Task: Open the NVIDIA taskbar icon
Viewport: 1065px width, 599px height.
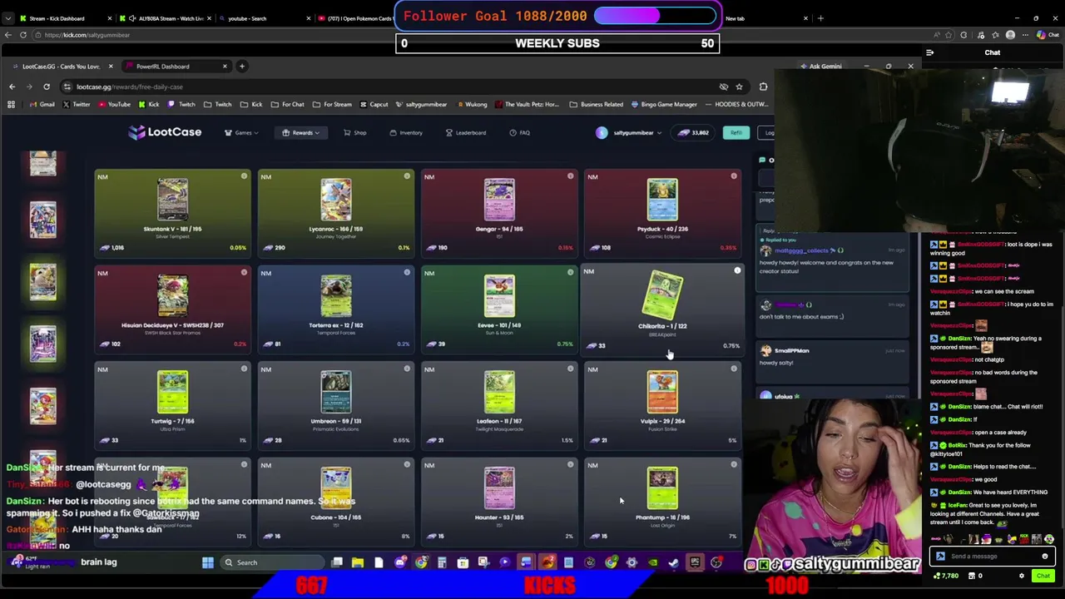Action: tap(653, 562)
